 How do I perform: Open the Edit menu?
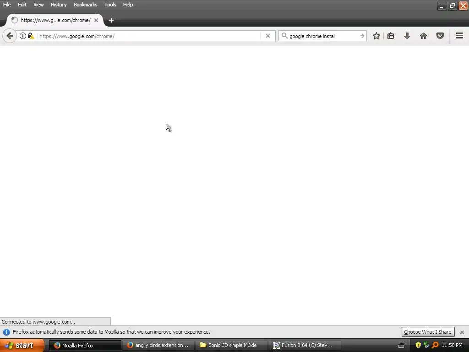(22, 5)
